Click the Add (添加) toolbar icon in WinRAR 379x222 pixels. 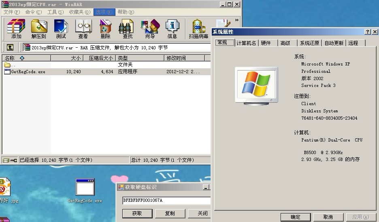[x=16, y=29]
